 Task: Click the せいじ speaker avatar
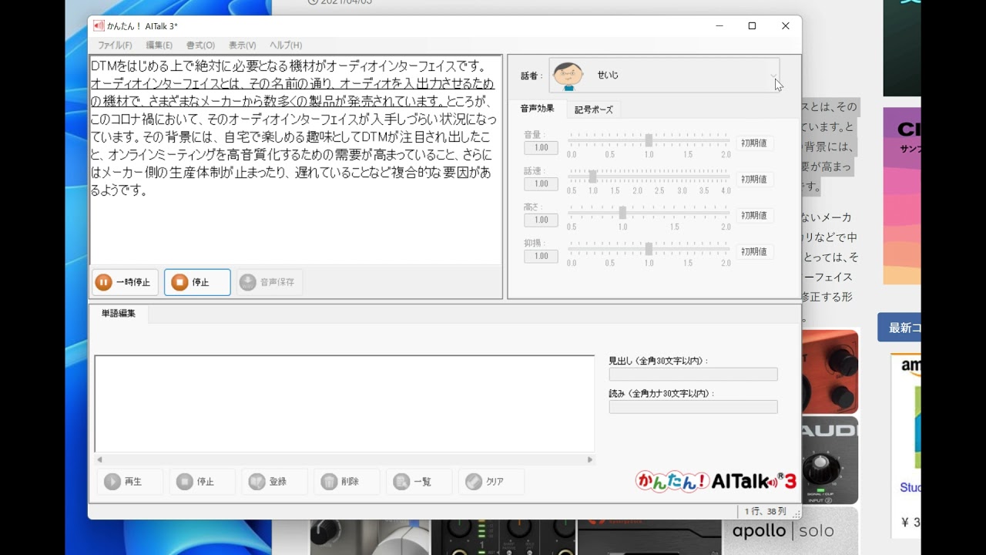[x=568, y=76]
